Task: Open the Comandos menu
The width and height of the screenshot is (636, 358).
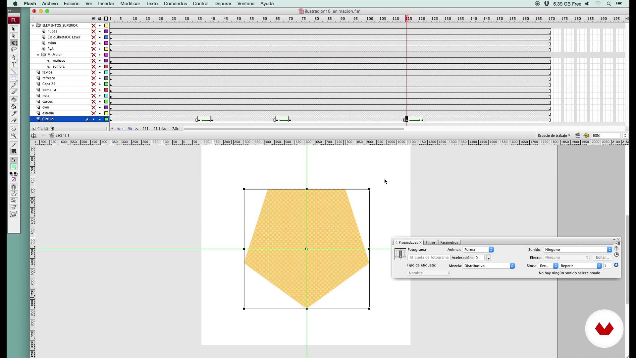Action: (x=175, y=4)
